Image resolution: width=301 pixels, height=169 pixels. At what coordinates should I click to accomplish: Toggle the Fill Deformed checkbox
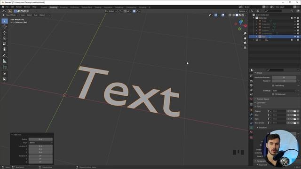(x=273, y=94)
